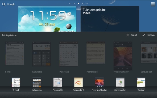Tap the third home page indicator dot
This screenshot has width=157, height=98.
coord(78,3)
